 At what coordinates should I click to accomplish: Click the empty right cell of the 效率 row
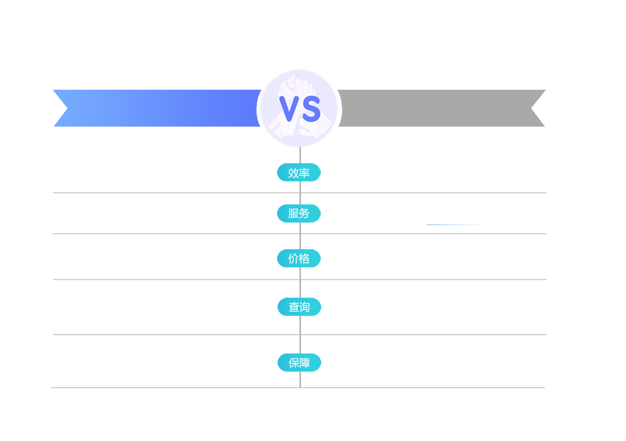[424, 170]
